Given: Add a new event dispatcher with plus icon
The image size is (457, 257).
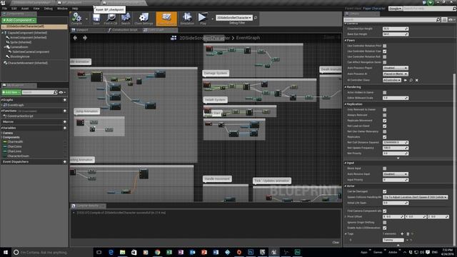Looking at the screenshot, I should coord(65,162).
